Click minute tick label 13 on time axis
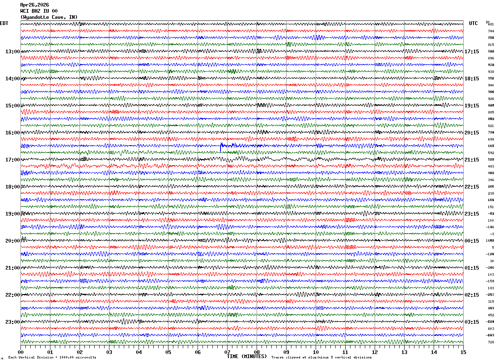 click(x=404, y=352)
